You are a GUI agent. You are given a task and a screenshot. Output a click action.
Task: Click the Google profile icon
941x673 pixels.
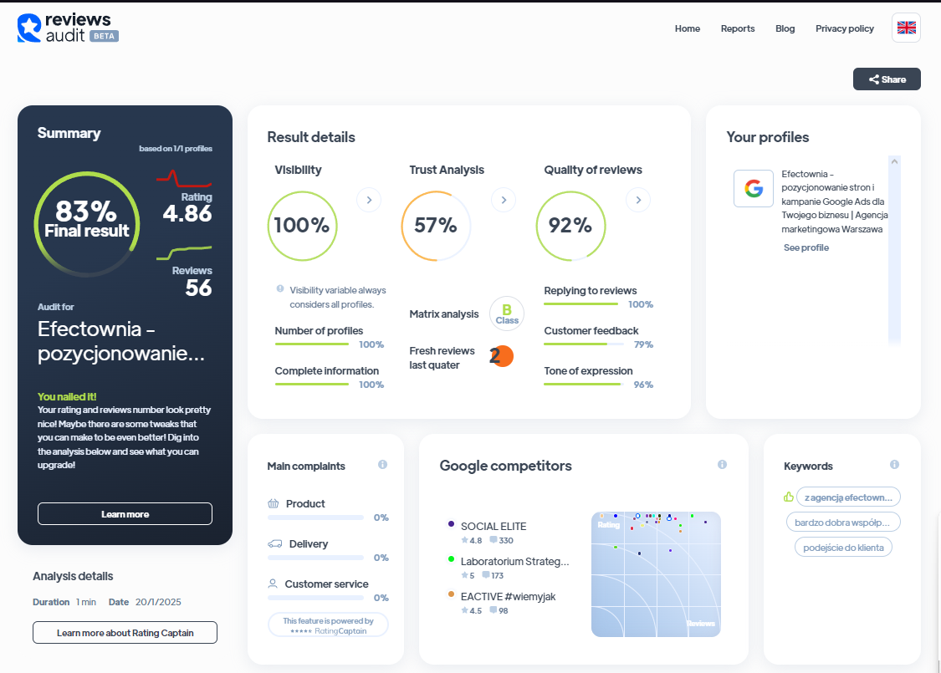tap(754, 188)
